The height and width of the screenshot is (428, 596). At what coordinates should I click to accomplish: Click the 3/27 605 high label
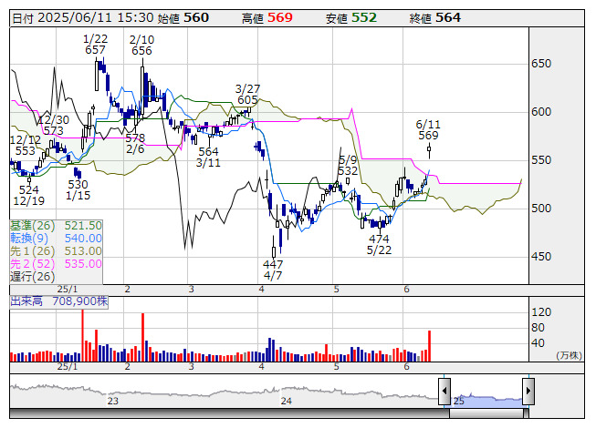click(x=247, y=94)
